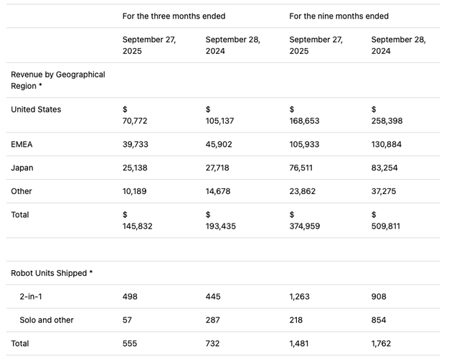Select the EMEA row label
Screen dimensions: 459x356
tap(22, 145)
